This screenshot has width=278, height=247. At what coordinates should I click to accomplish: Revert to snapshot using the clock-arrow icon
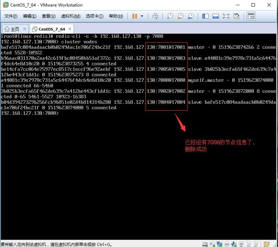point(181,16)
